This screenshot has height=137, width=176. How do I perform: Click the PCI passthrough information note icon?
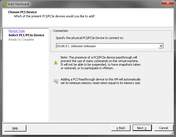pos(56,81)
